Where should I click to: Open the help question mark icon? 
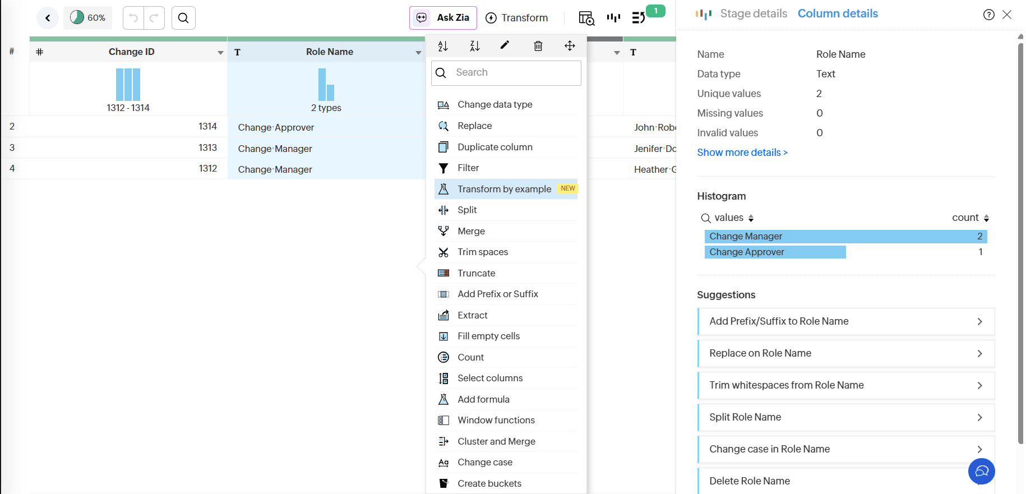[988, 15]
